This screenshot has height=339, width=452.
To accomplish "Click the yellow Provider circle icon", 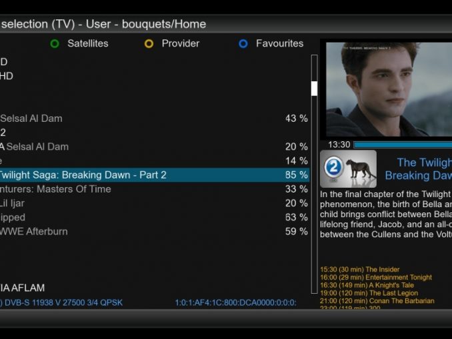I will coord(149,44).
